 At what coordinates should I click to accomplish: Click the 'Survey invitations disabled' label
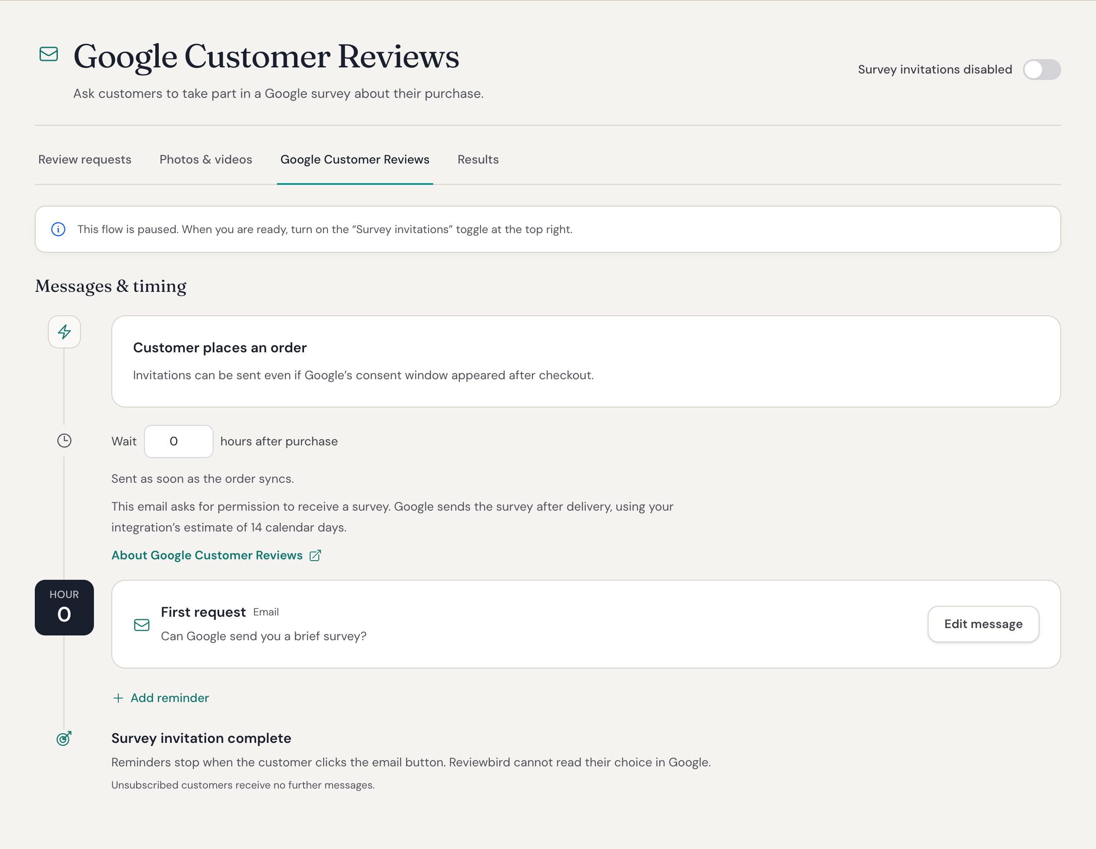(x=935, y=69)
